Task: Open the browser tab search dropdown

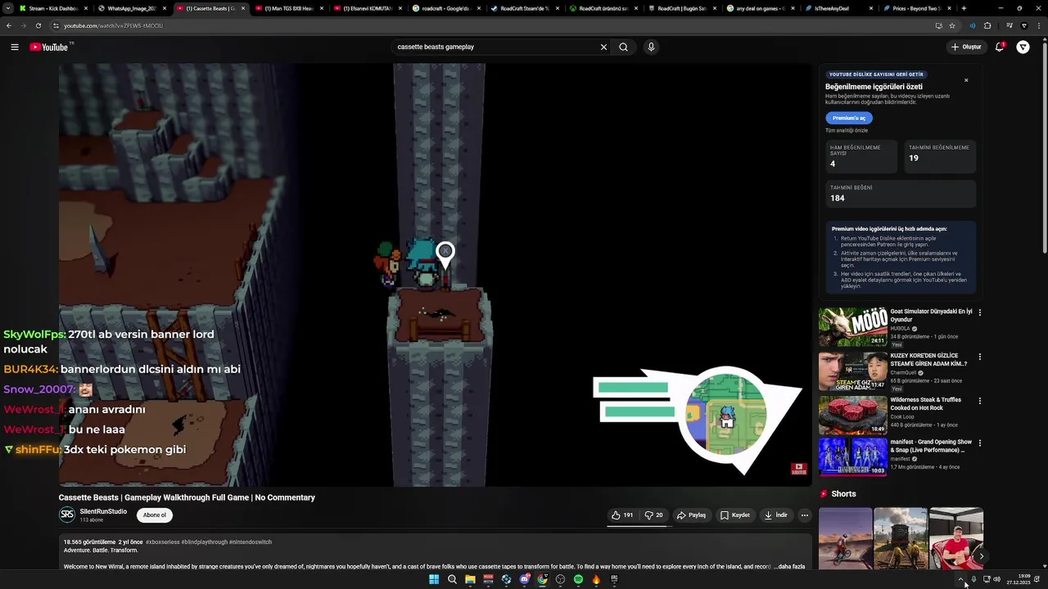Action: [8, 8]
